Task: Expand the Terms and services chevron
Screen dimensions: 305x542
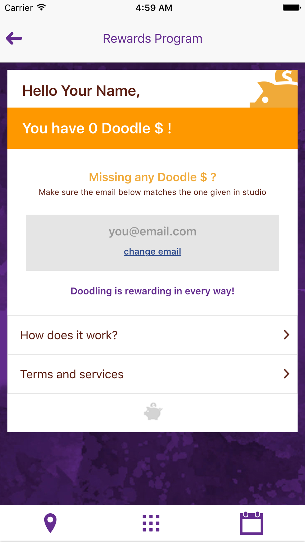Action: tap(286, 374)
